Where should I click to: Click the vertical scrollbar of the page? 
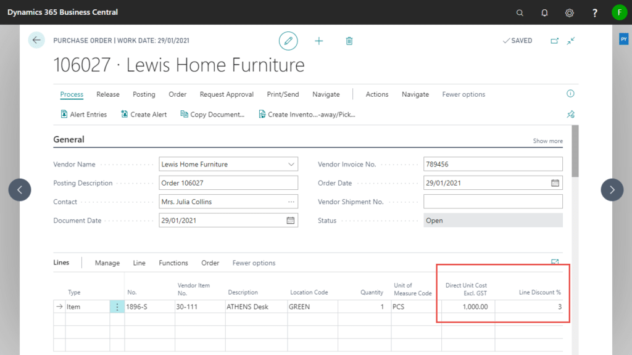tap(575, 151)
